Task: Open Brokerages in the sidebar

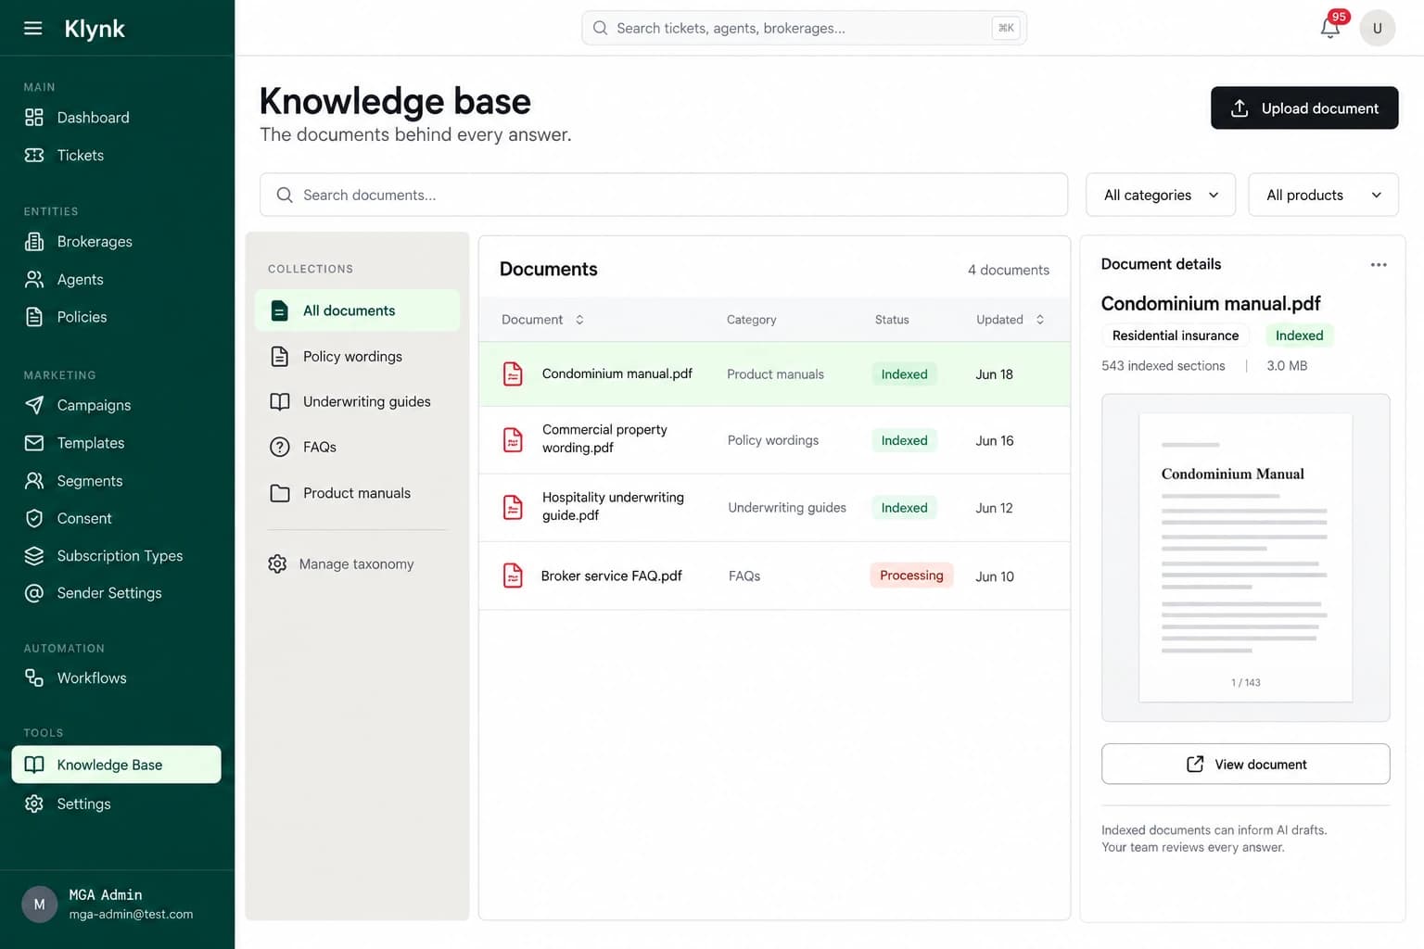Action: tap(116, 242)
